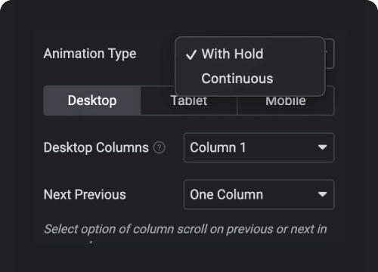
Task: Click the Animation Type label
Action: 90,54
